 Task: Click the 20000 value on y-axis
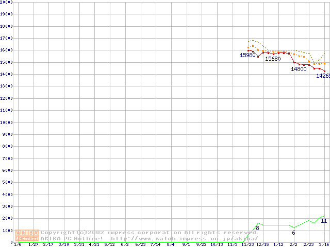(x=6, y=2)
